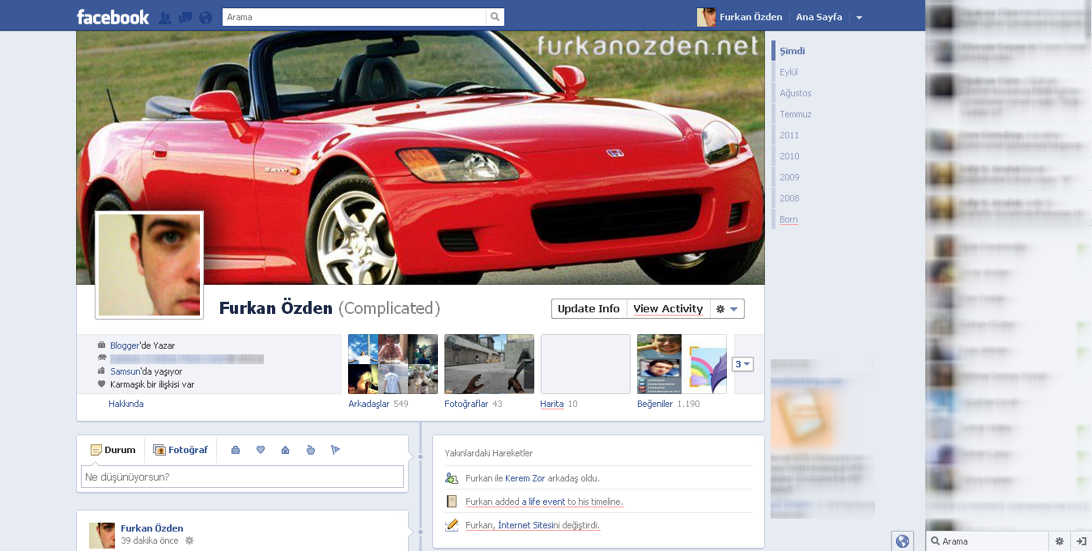Open the Fotoğraflar 43 link

pos(473,404)
